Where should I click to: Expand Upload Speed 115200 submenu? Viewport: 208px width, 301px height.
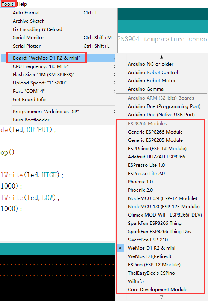59,83
